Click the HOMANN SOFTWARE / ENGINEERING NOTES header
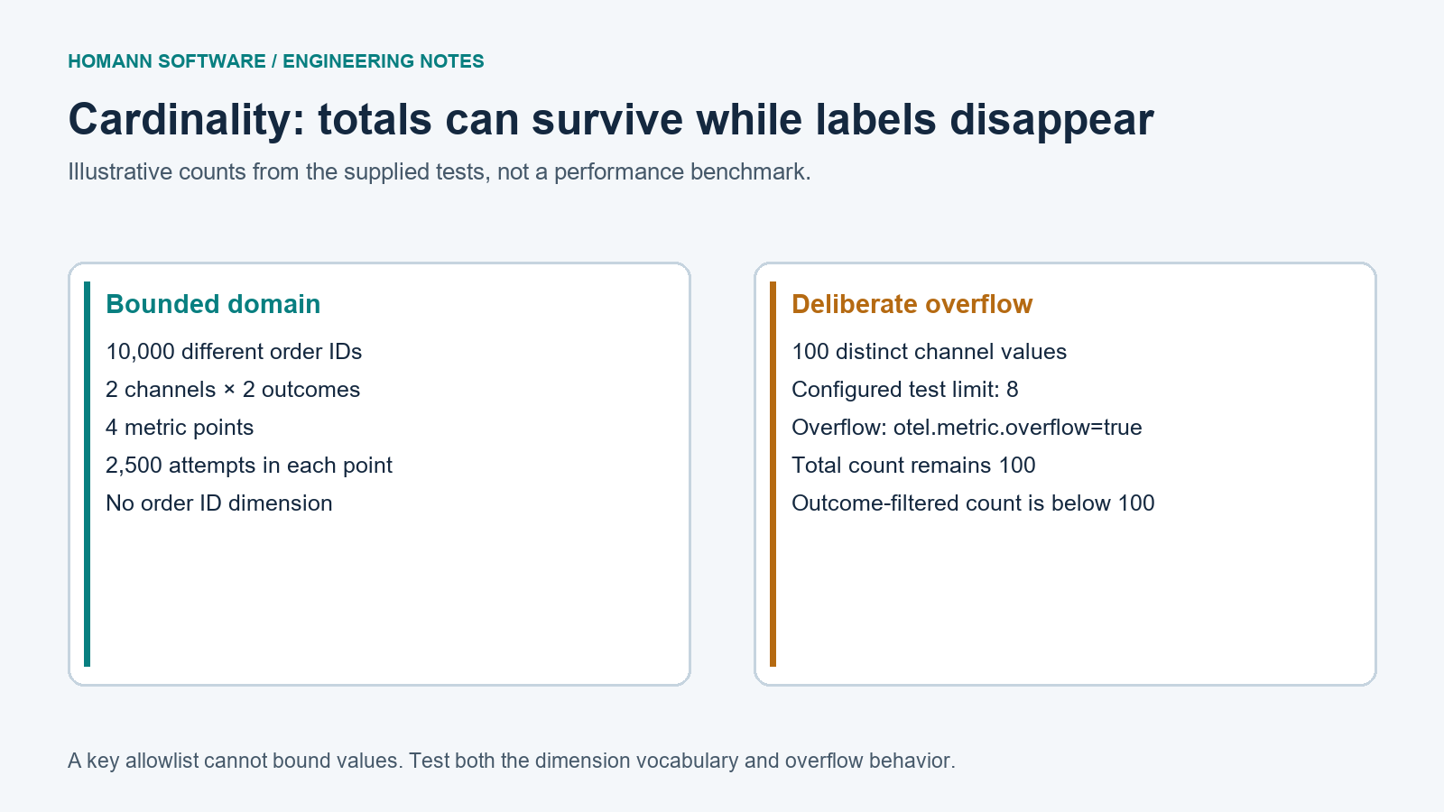 click(x=276, y=61)
